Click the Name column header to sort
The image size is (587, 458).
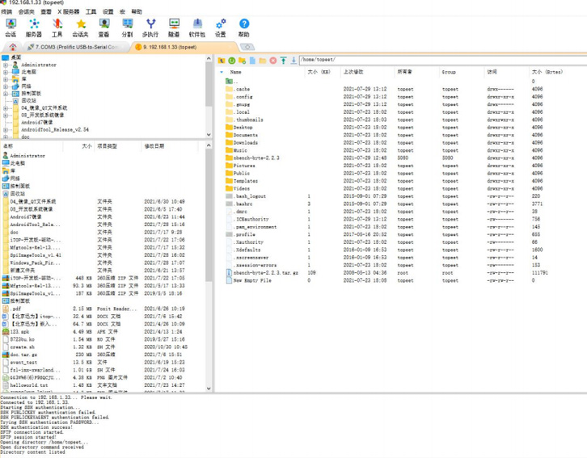click(x=235, y=72)
